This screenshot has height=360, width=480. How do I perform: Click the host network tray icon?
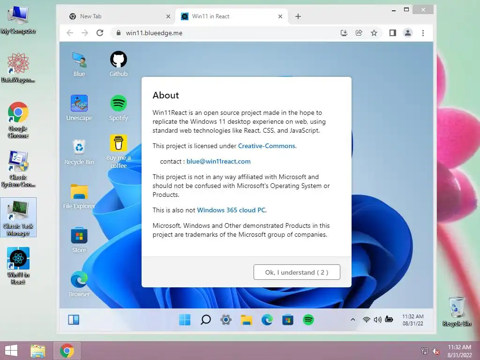click(424, 351)
